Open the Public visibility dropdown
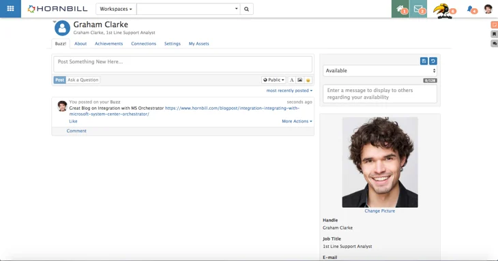498x261 pixels. point(274,80)
